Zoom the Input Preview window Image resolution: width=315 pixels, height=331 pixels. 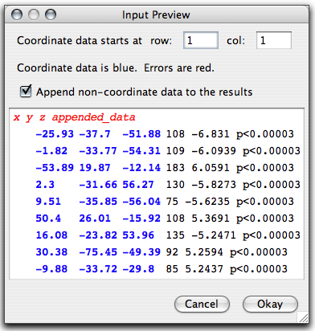51,14
